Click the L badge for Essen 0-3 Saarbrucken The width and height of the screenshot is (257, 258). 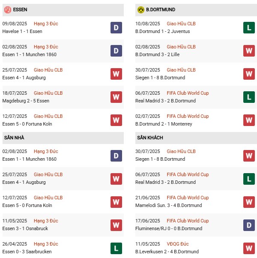116,248
